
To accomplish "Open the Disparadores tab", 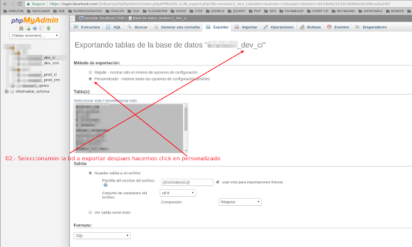I will point(371,27).
